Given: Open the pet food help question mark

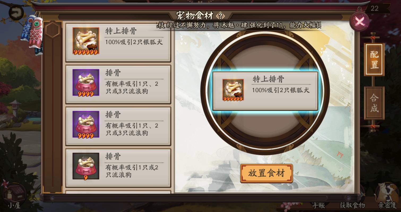Looking at the screenshot, I should click(220, 16).
